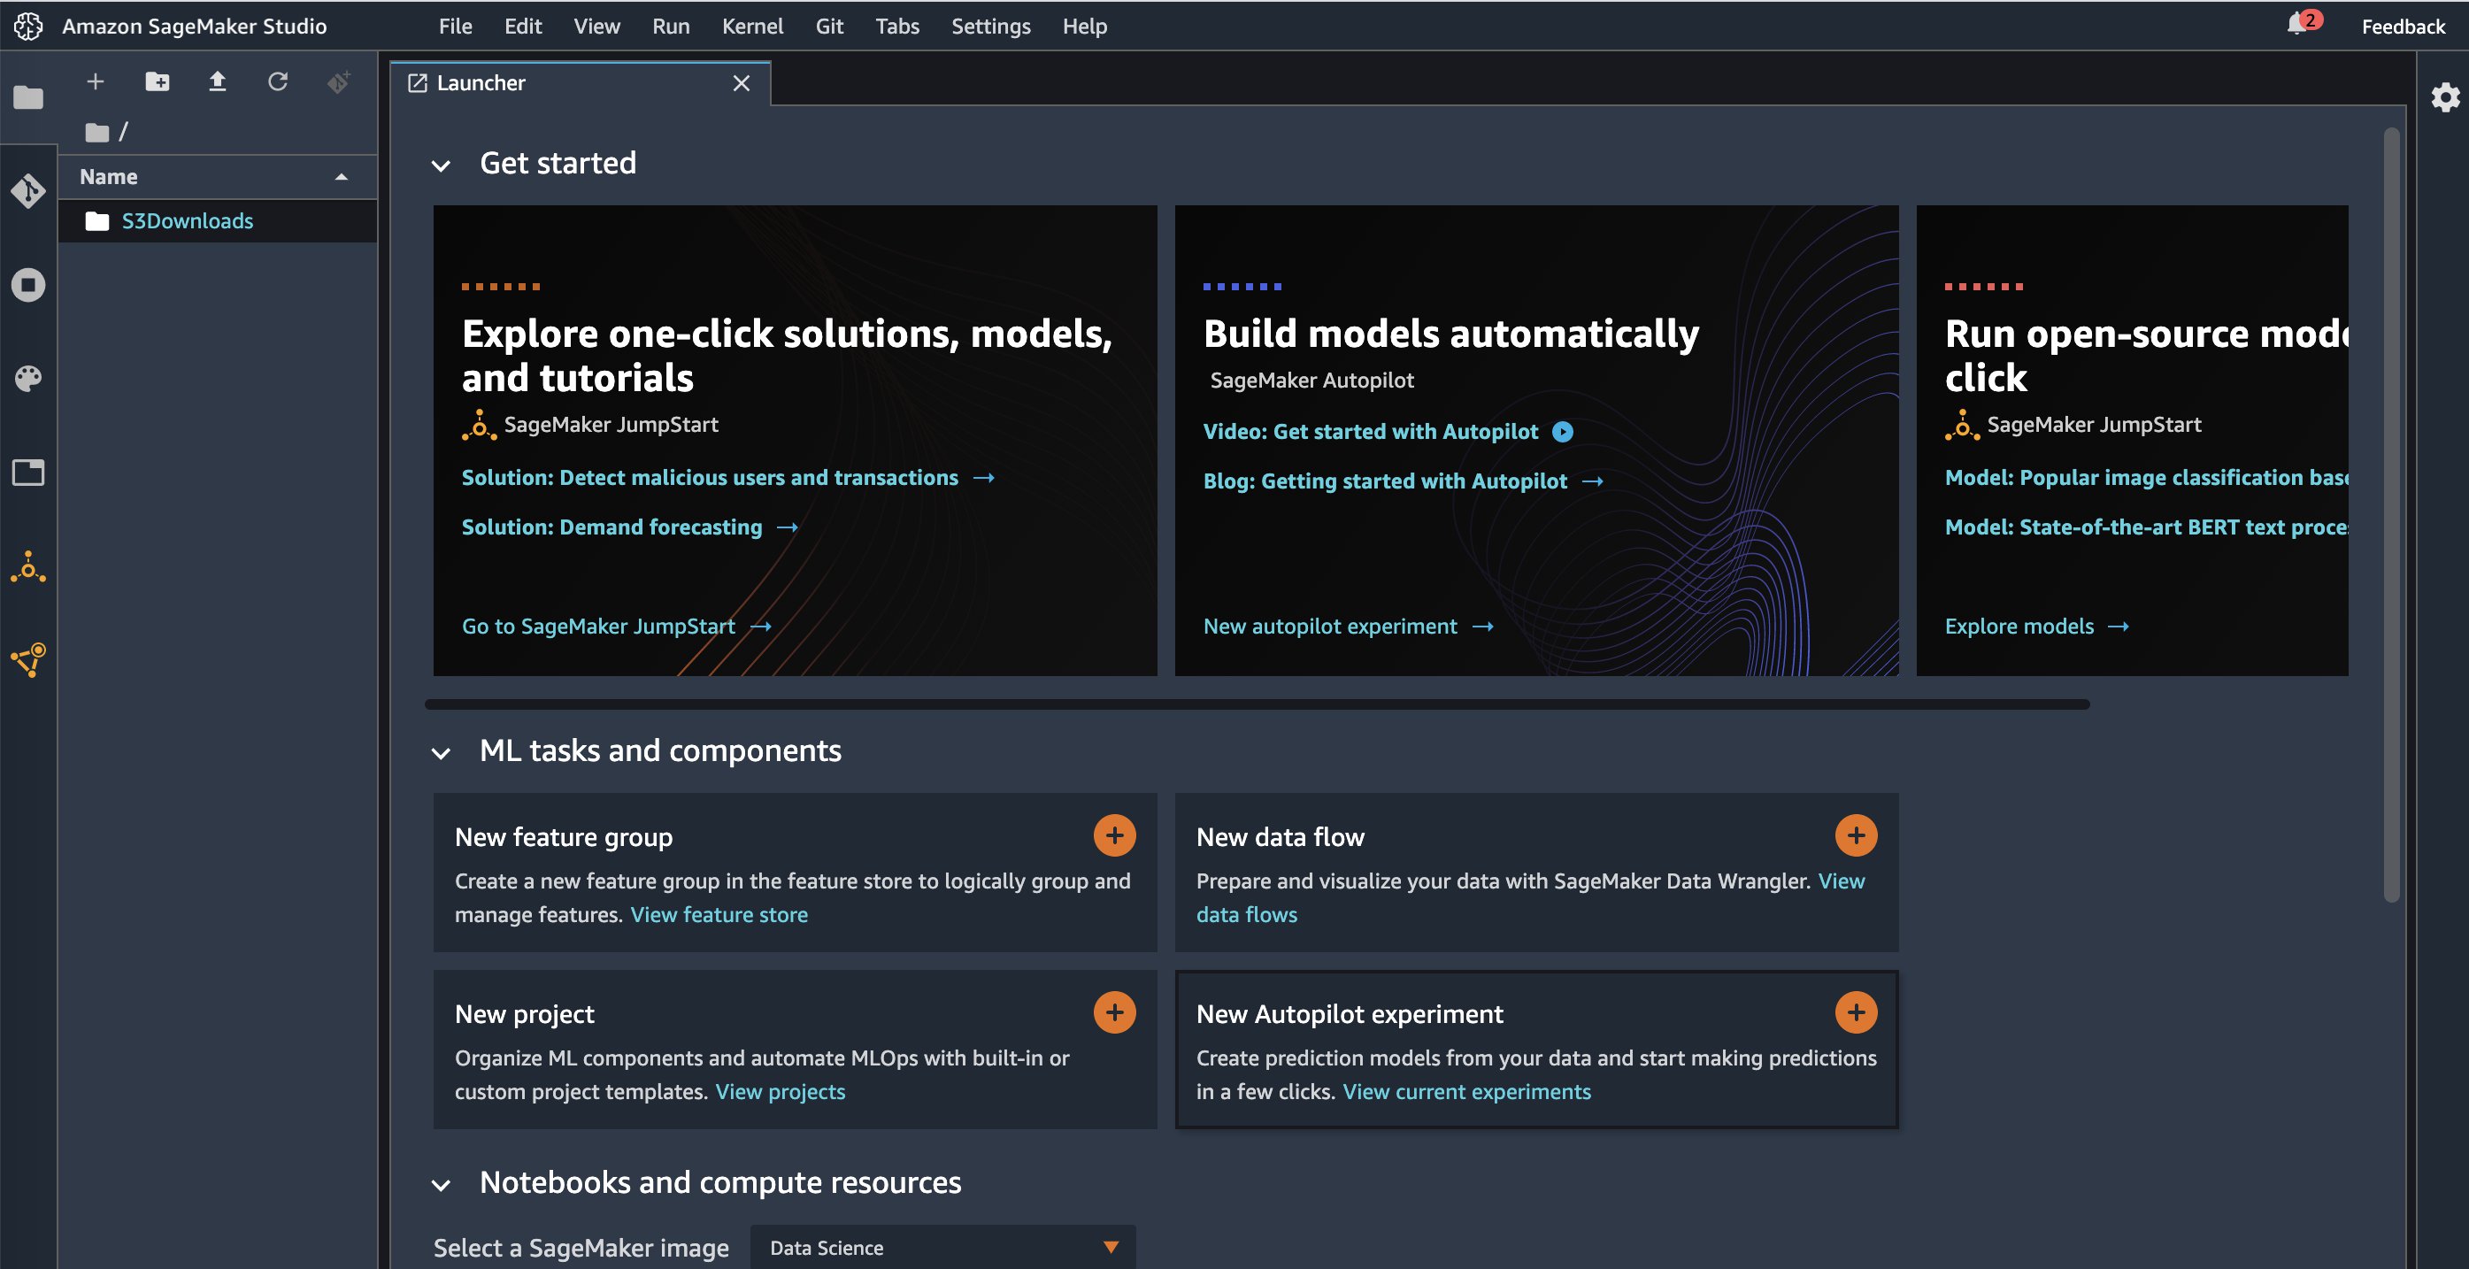This screenshot has height=1269, width=2469.
Task: Click the horizontal scrollbar under Get started cards
Action: click(x=1256, y=704)
